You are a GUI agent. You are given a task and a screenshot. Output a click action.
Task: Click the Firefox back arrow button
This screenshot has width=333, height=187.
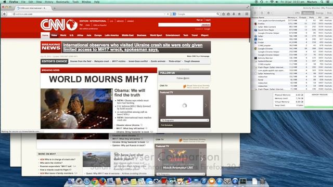point(5,14)
